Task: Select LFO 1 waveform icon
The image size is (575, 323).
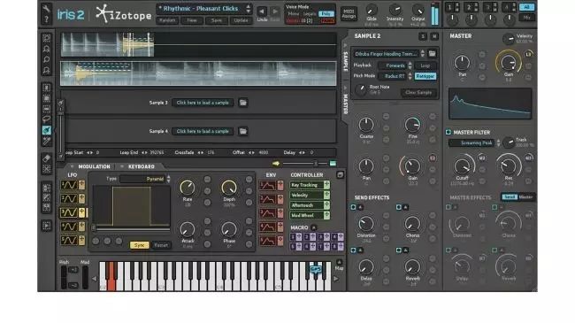Action: [x=69, y=185]
